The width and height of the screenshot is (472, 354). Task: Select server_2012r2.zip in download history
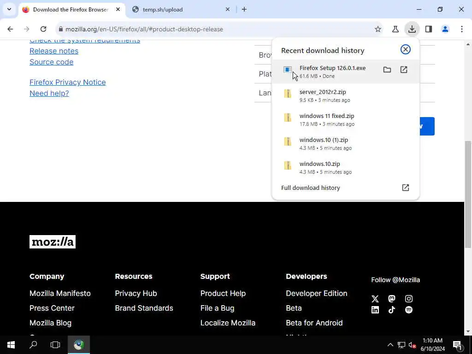click(x=346, y=96)
